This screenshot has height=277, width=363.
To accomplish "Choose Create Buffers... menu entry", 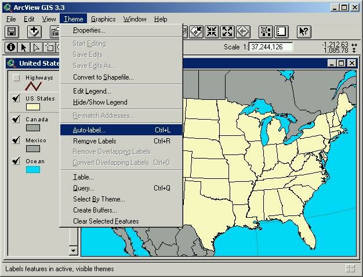I will [121, 210].
